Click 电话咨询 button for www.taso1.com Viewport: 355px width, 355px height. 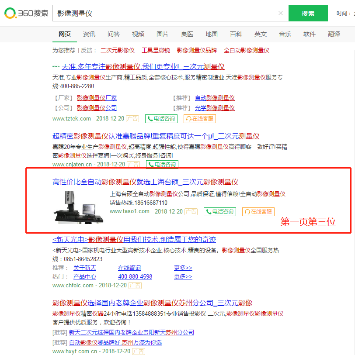coord(220,212)
